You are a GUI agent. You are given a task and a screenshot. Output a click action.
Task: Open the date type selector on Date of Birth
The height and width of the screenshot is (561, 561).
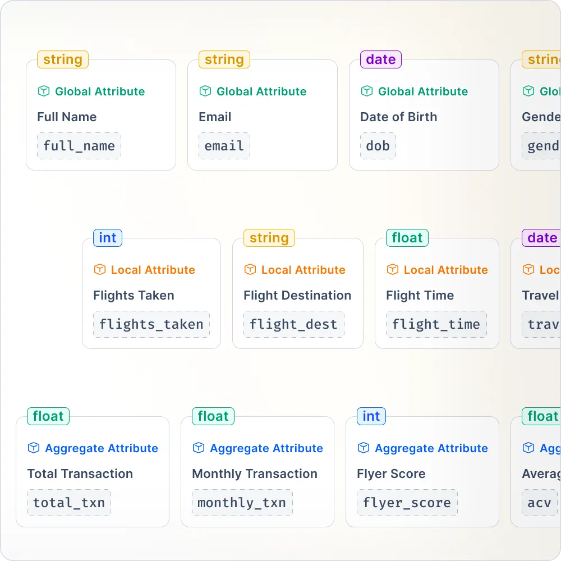380,59
